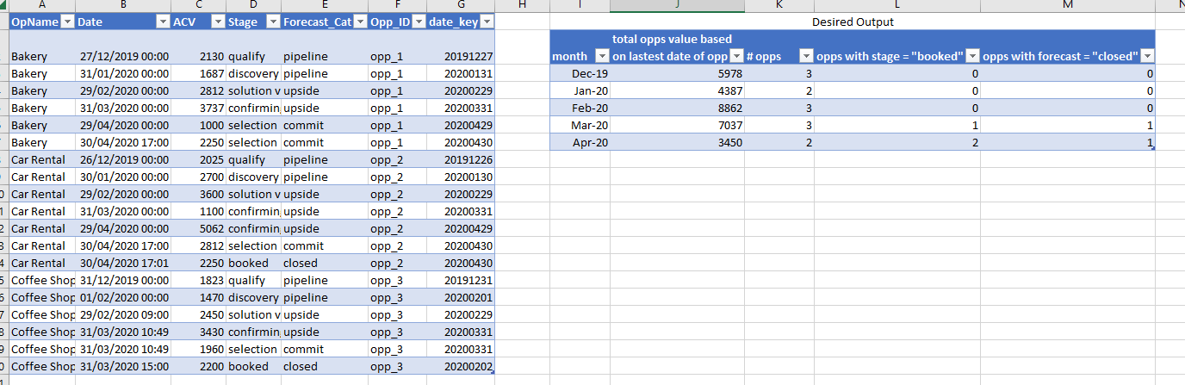The image size is (1185, 385).
Task: Select column D header
Action: point(253,5)
